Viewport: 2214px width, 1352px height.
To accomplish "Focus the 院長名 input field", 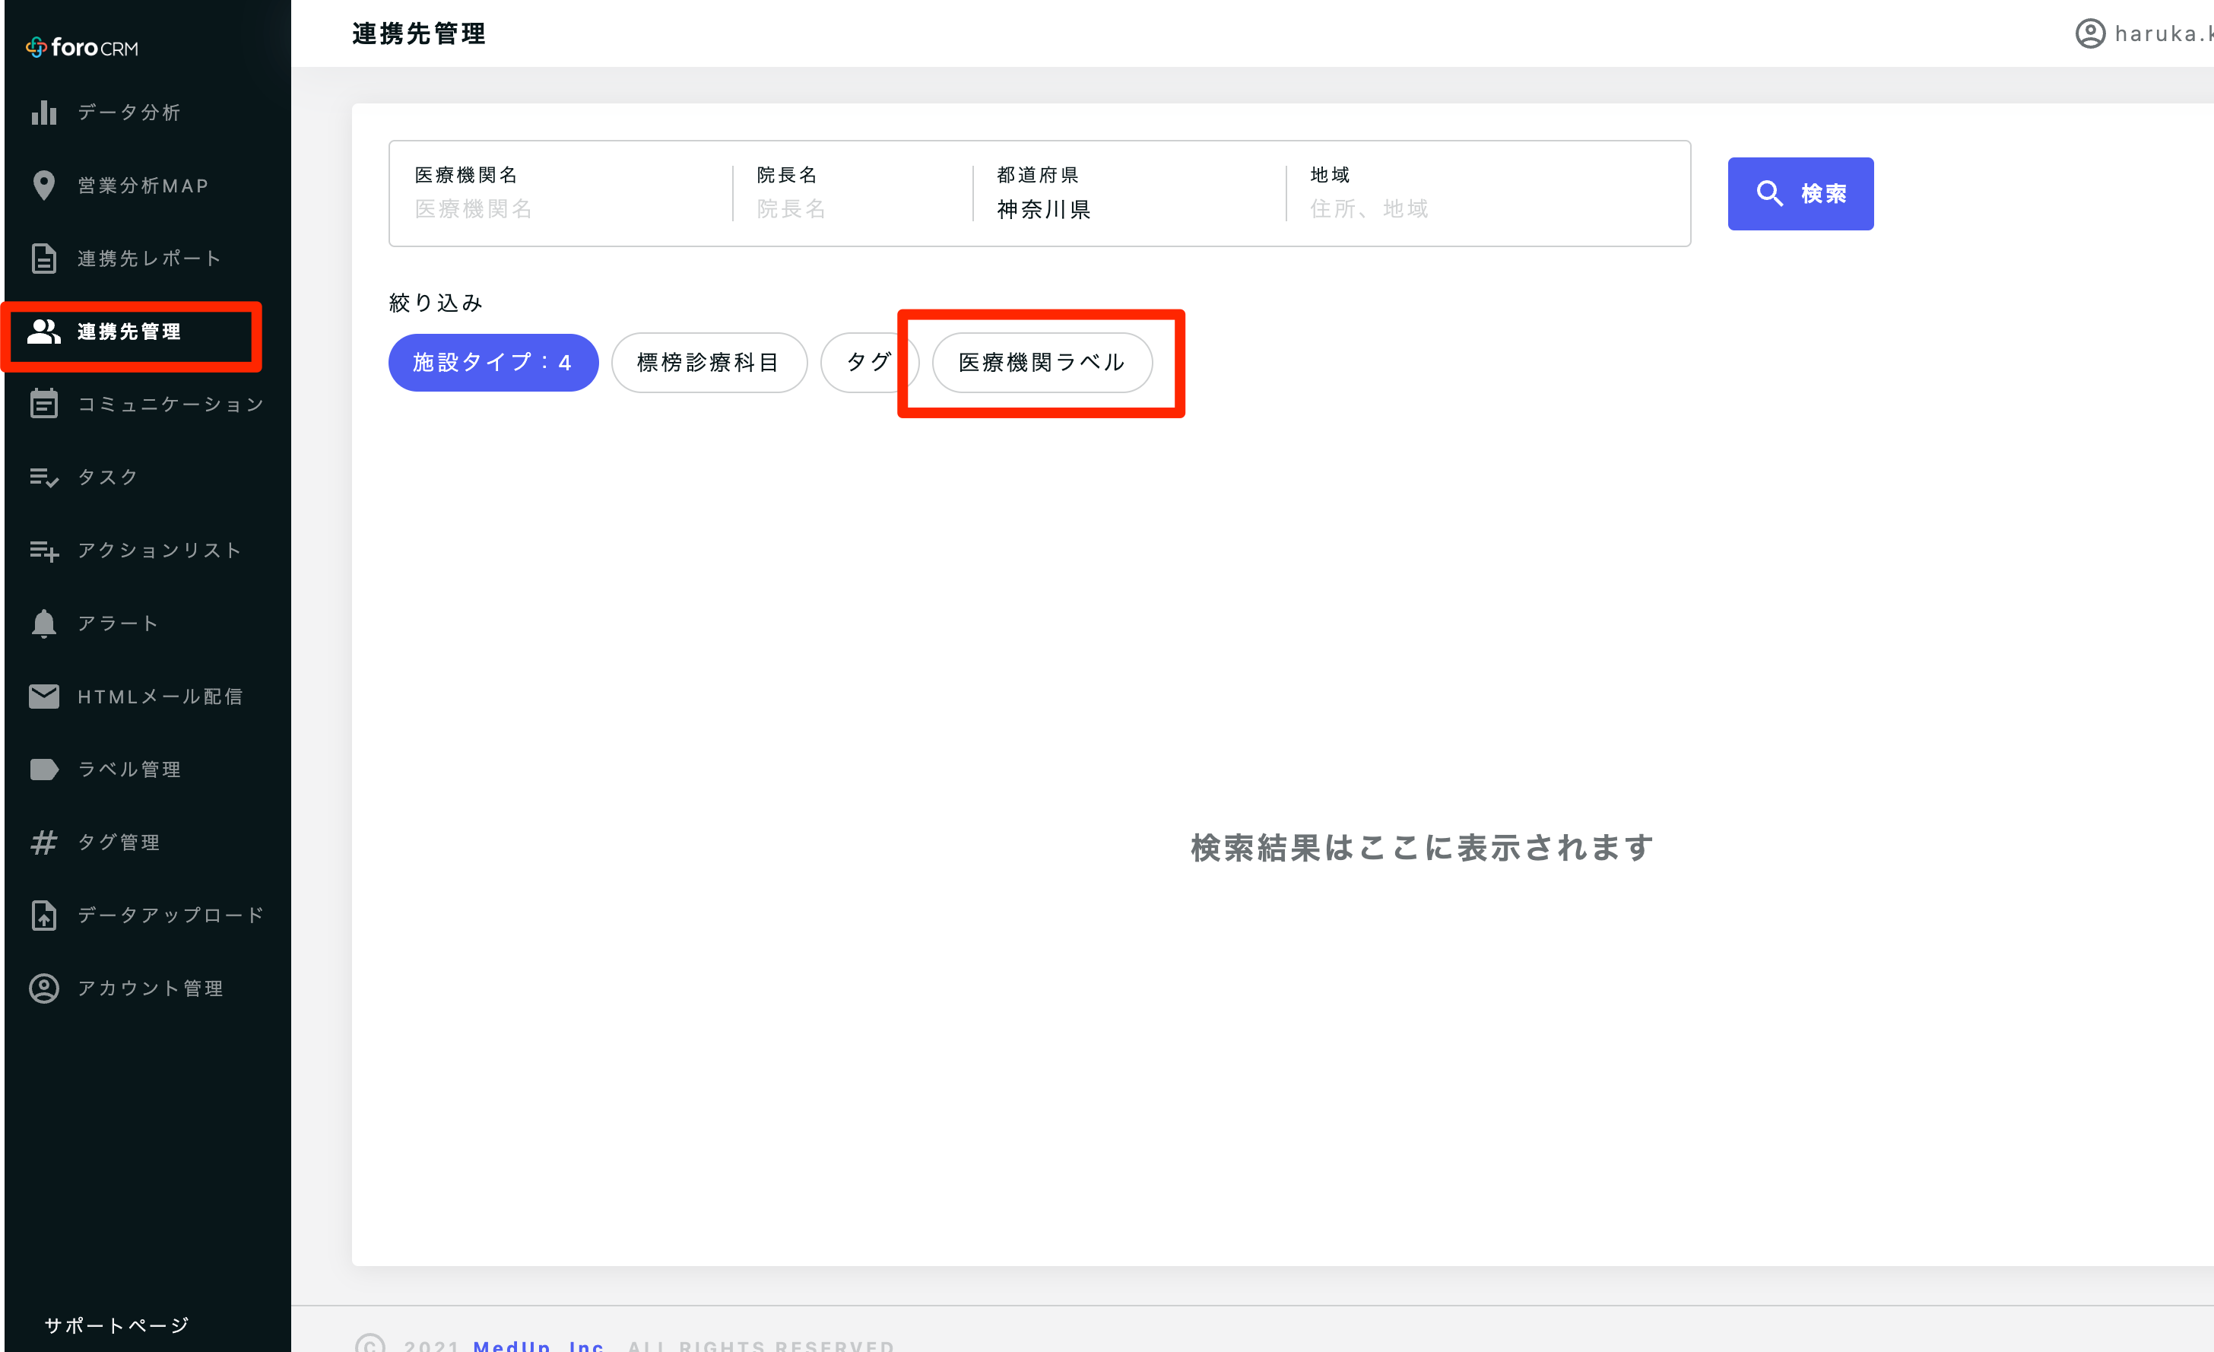I will [x=854, y=208].
